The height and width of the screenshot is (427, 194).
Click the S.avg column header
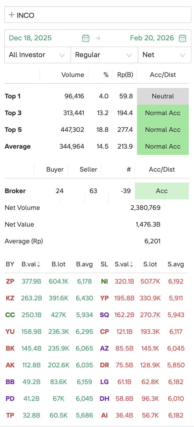tap(176, 264)
